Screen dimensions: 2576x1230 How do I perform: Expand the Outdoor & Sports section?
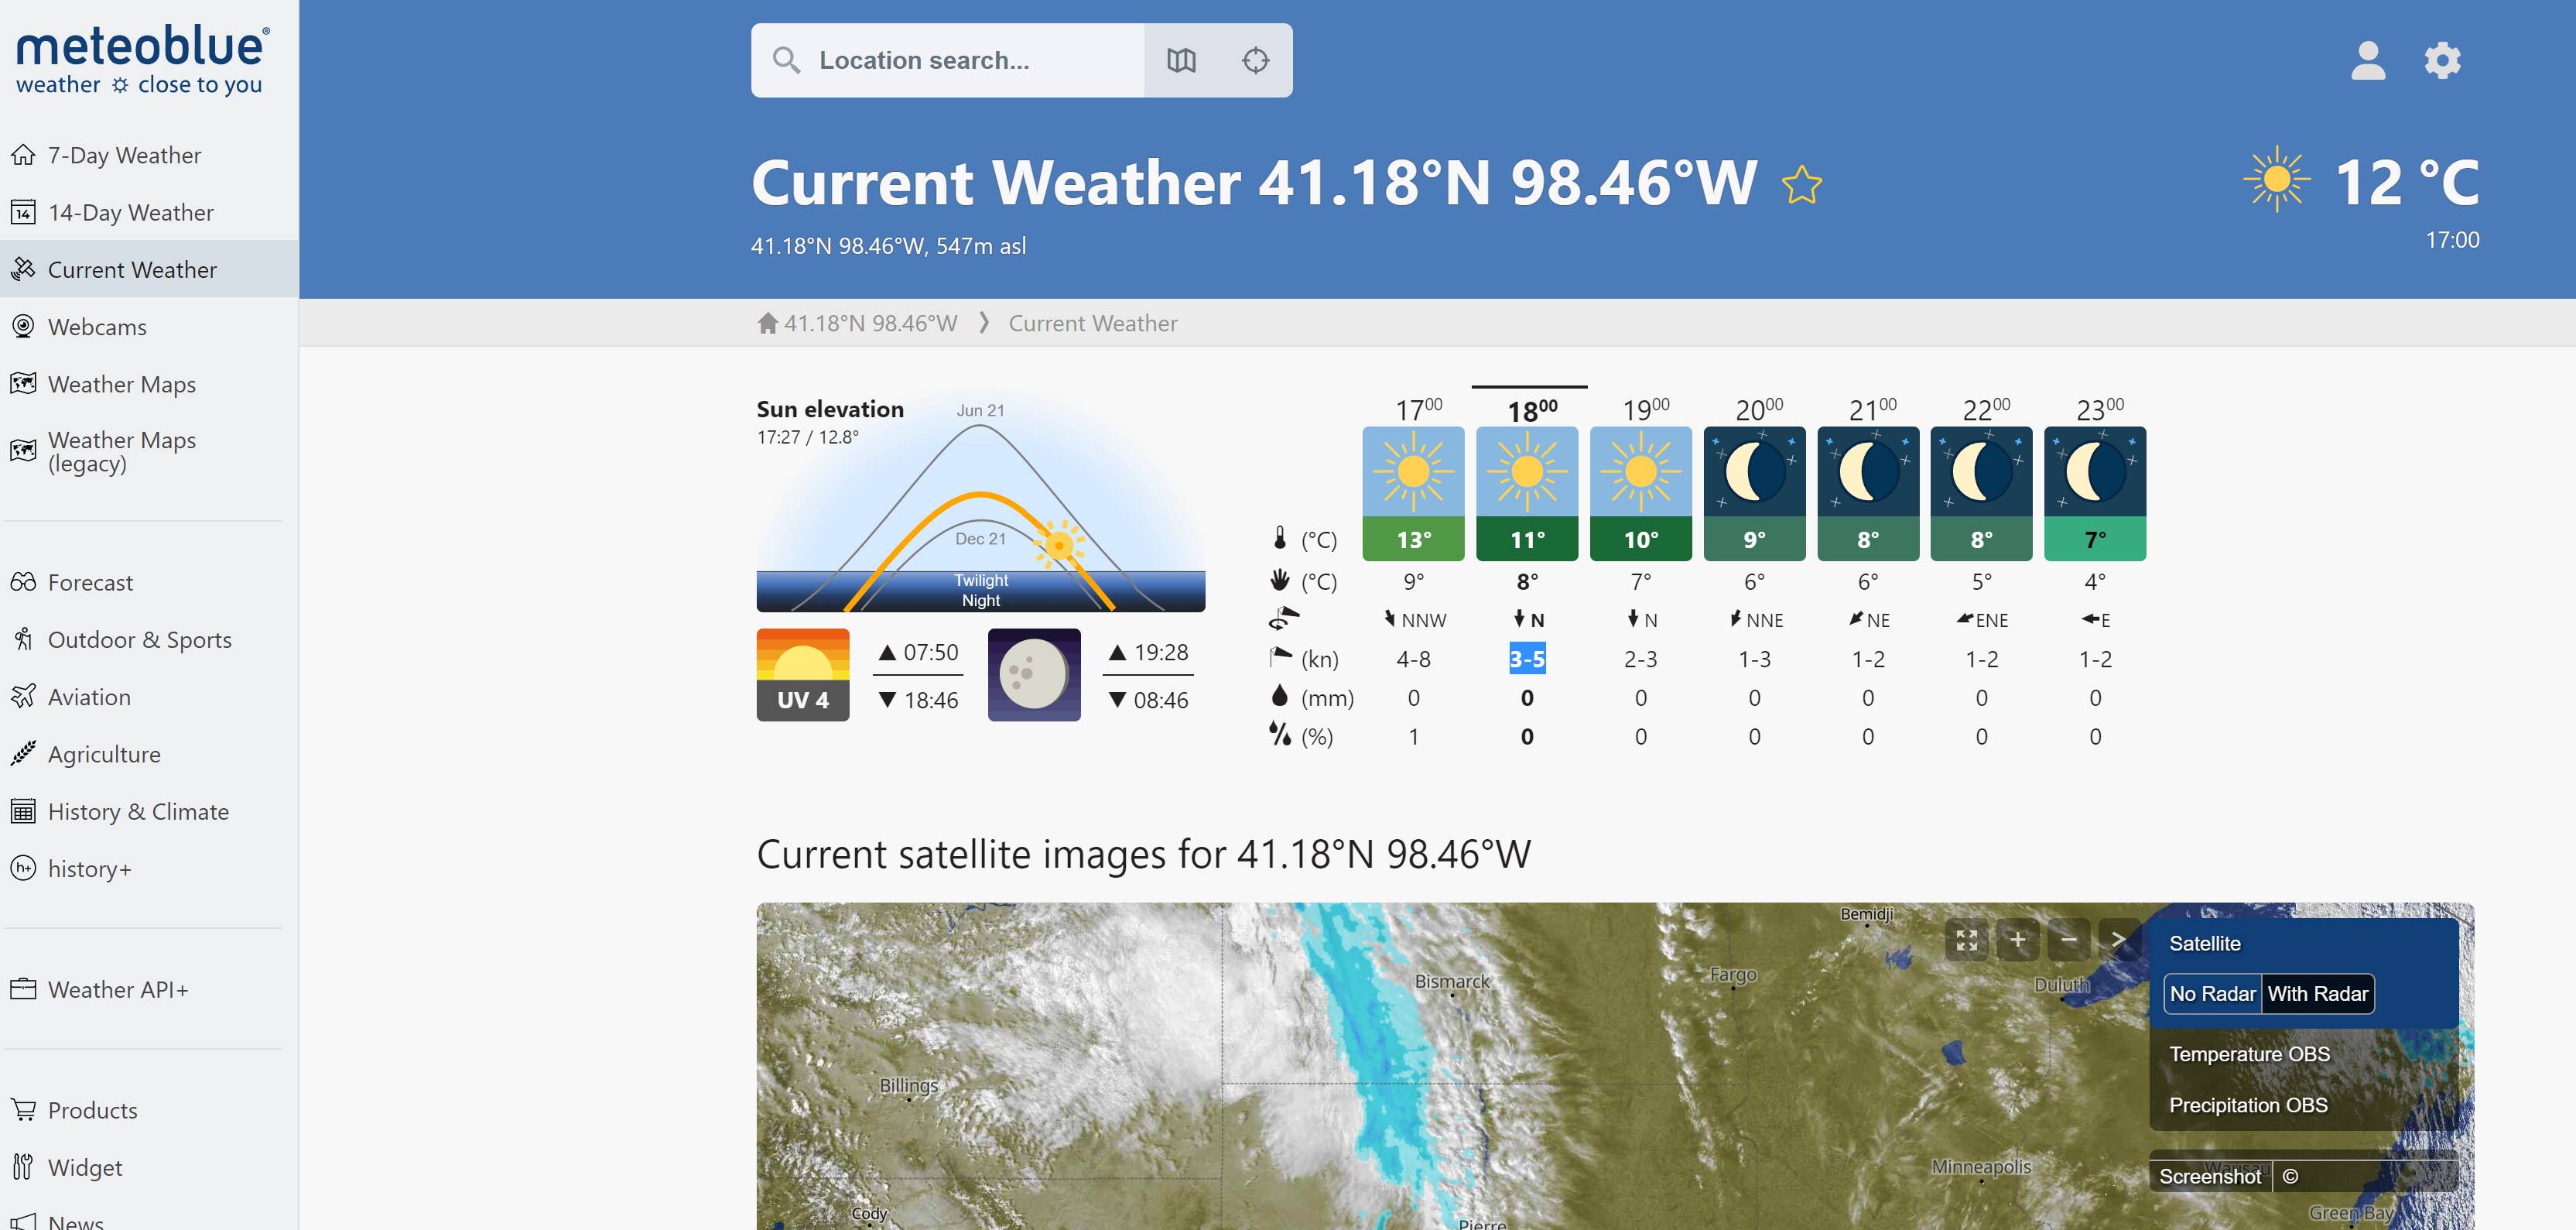[x=139, y=640]
